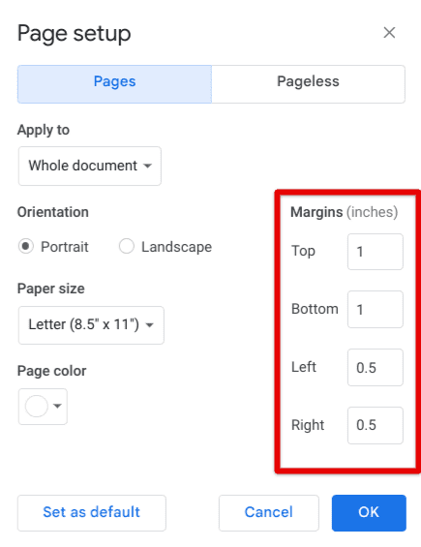Click the Right margin field

376,425
